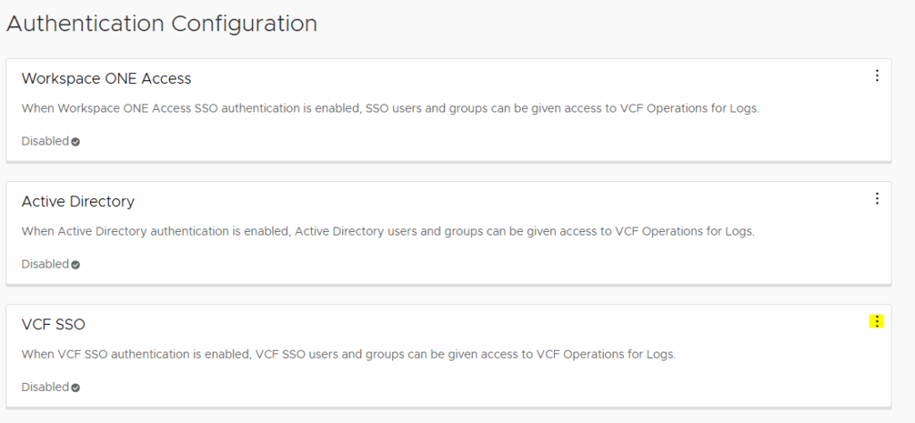Viewport: 915px width, 423px height.
Task: Click the Disabled label under Active Directory
Action: coord(45,264)
